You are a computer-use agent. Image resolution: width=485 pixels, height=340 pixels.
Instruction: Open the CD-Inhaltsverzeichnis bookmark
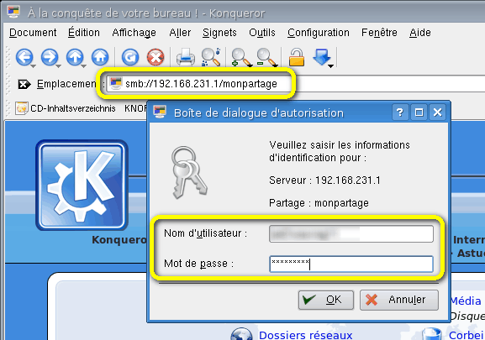(66, 108)
